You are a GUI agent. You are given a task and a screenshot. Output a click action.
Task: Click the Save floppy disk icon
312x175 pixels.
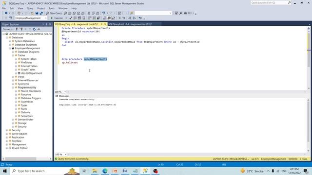tap(37, 13)
